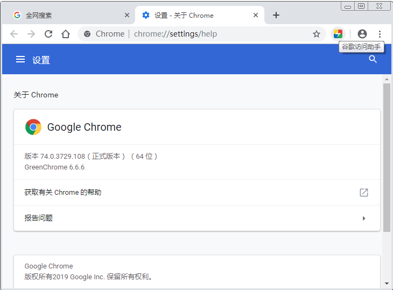Open Chrome's three-dot menu

(380, 34)
